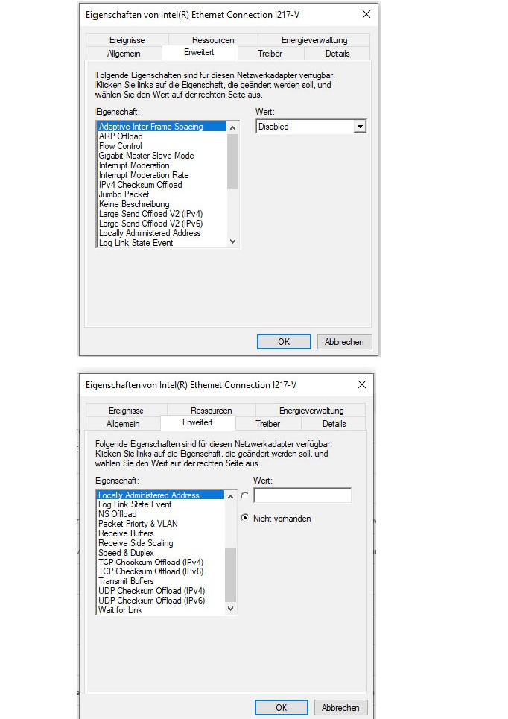Click the scrollbar thumb of the lower property list

click(x=231, y=575)
